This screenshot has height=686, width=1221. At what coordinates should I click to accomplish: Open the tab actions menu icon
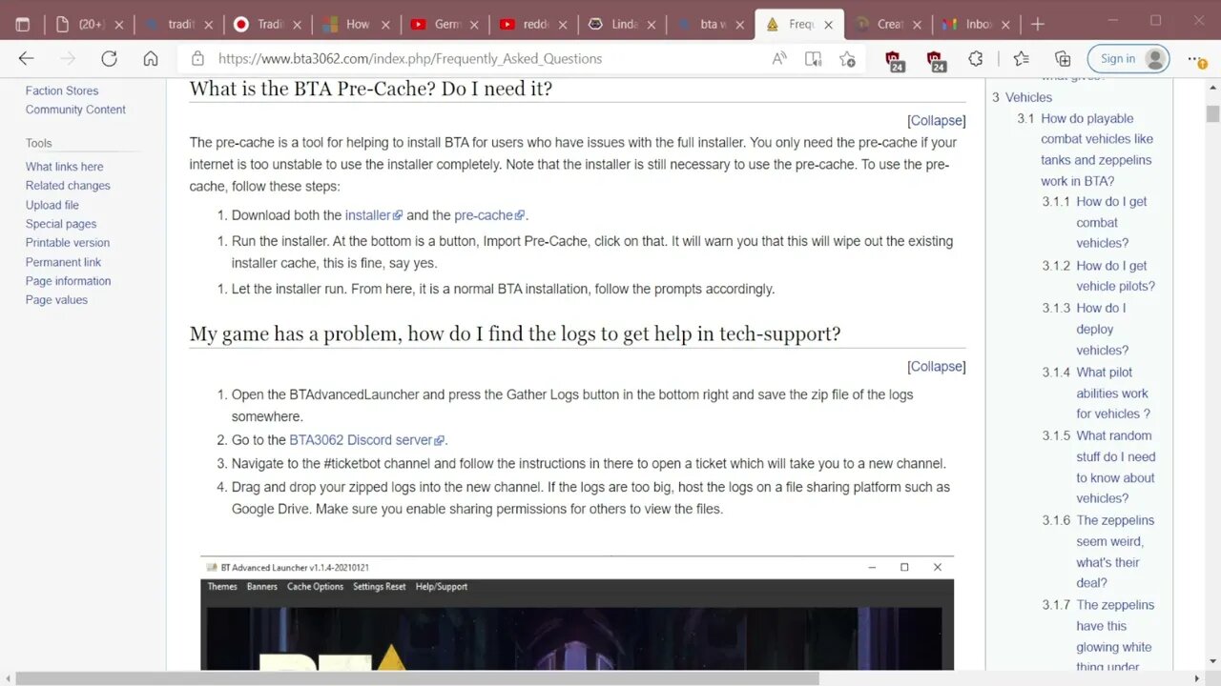pos(23,24)
